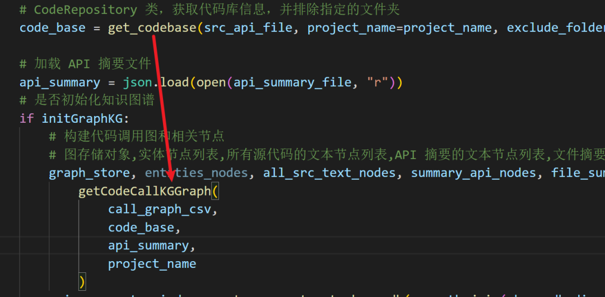Click the if keyword
This screenshot has height=297, width=605.
pyautogui.click(x=26, y=119)
